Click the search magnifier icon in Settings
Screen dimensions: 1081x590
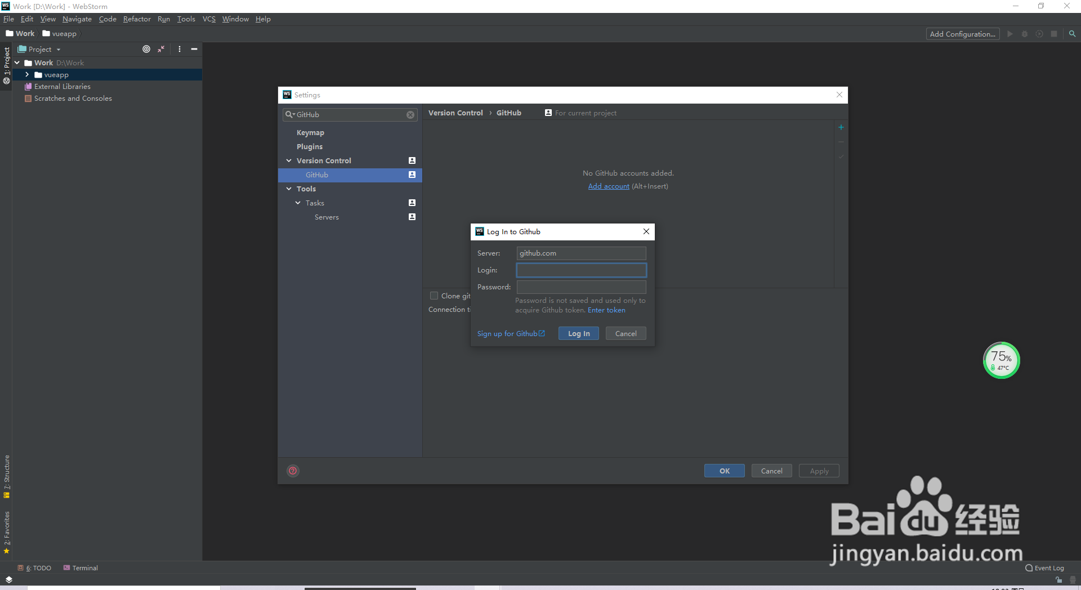point(288,114)
